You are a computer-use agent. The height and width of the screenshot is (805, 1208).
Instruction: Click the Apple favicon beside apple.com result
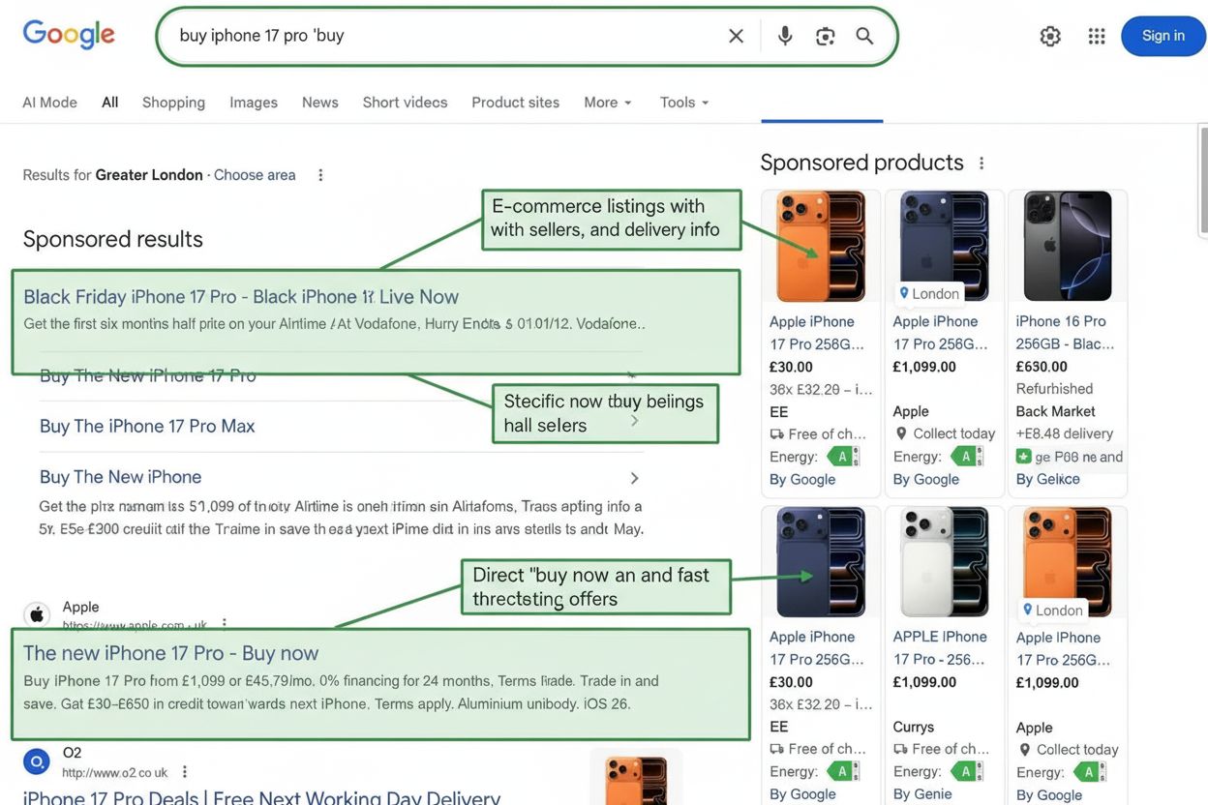pos(37,613)
